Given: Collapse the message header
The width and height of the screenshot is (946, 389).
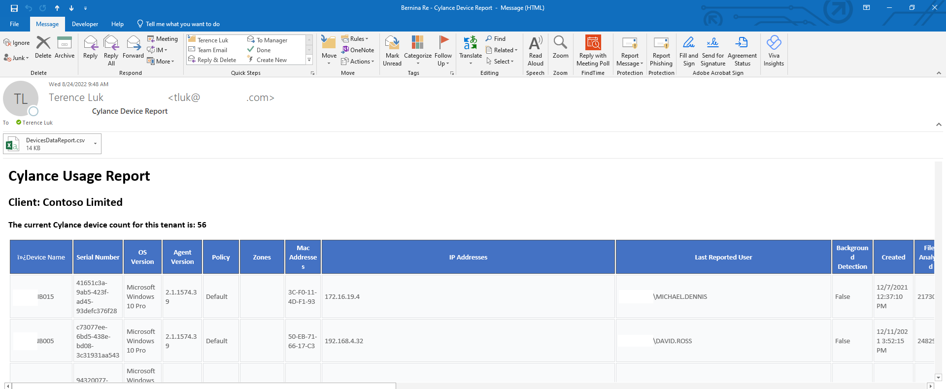Looking at the screenshot, I should [x=939, y=125].
